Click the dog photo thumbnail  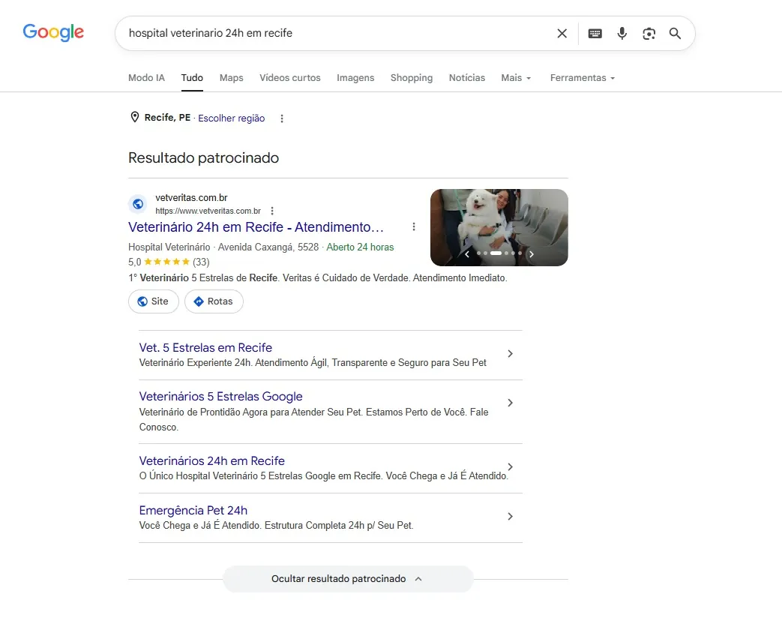click(499, 227)
